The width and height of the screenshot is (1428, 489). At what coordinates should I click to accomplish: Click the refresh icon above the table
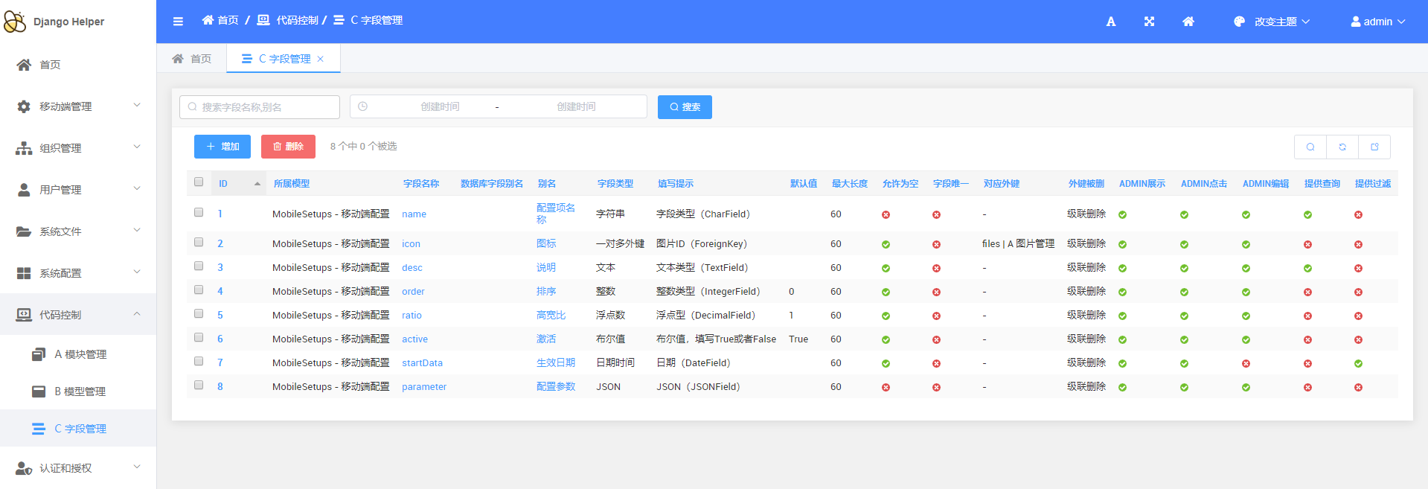tap(1342, 147)
